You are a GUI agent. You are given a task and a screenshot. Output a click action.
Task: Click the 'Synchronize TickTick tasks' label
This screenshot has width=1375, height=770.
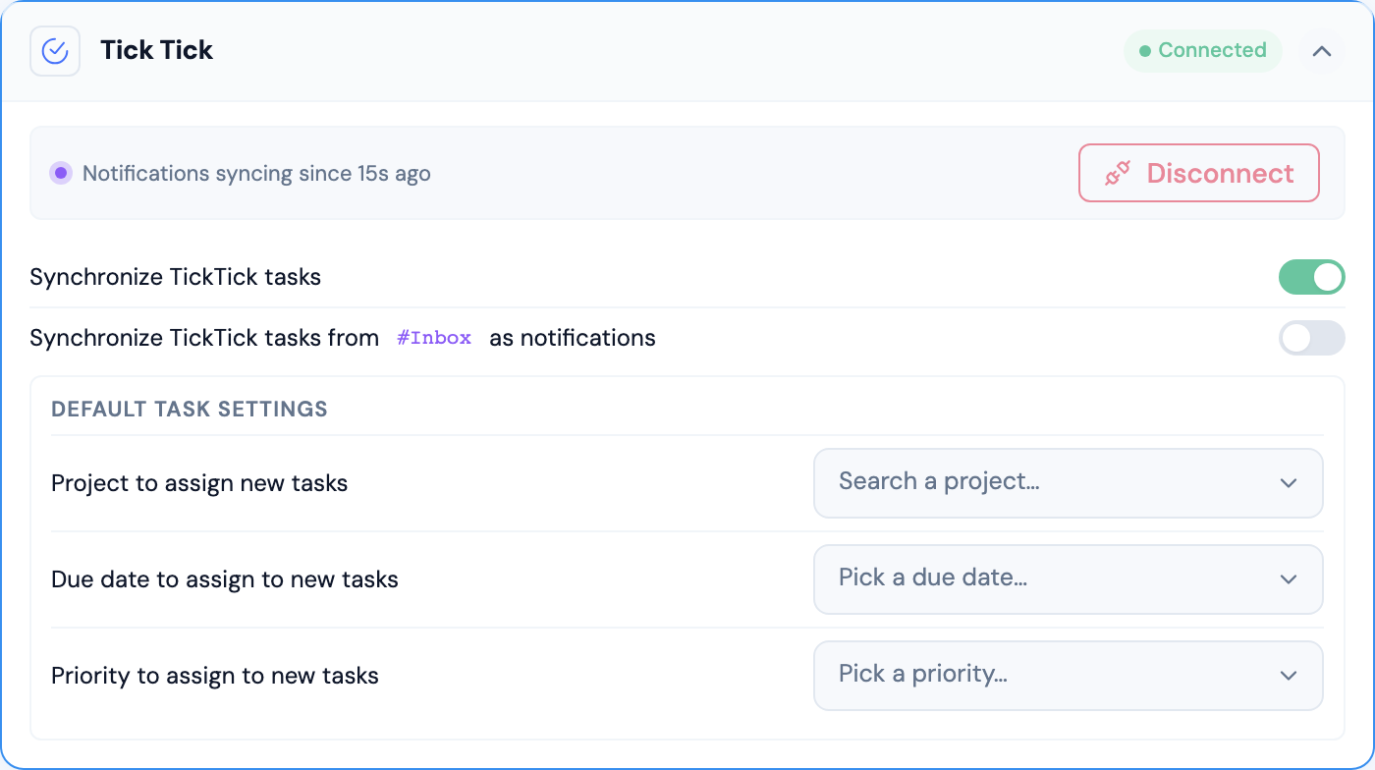pyautogui.click(x=176, y=277)
